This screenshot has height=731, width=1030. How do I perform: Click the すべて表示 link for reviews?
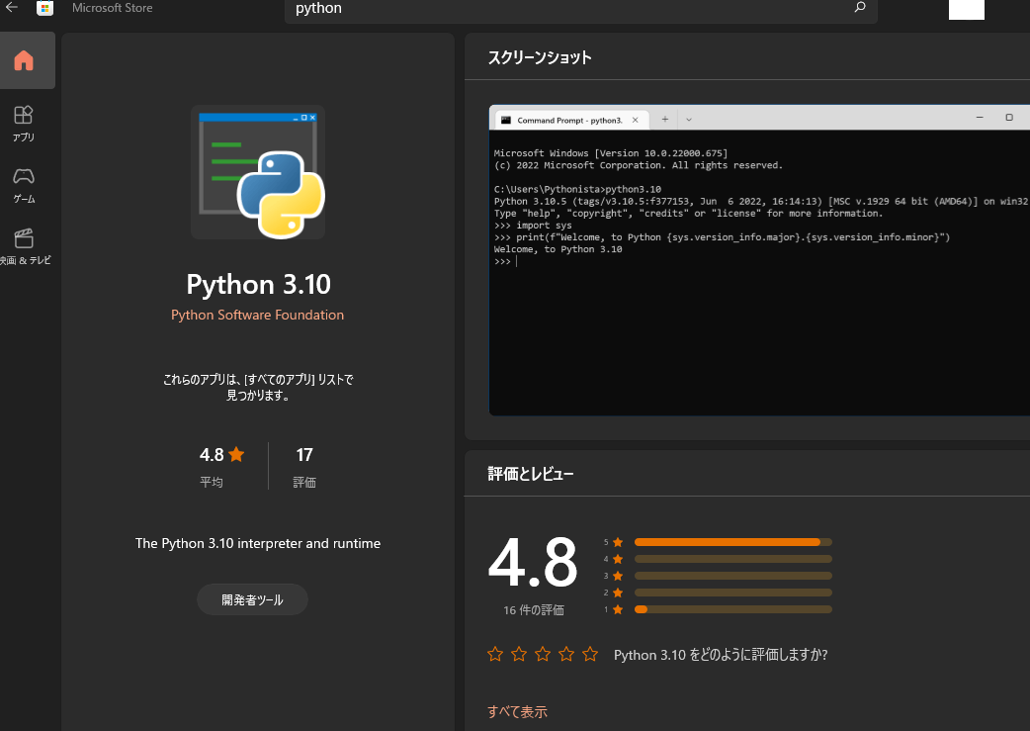[x=517, y=711]
